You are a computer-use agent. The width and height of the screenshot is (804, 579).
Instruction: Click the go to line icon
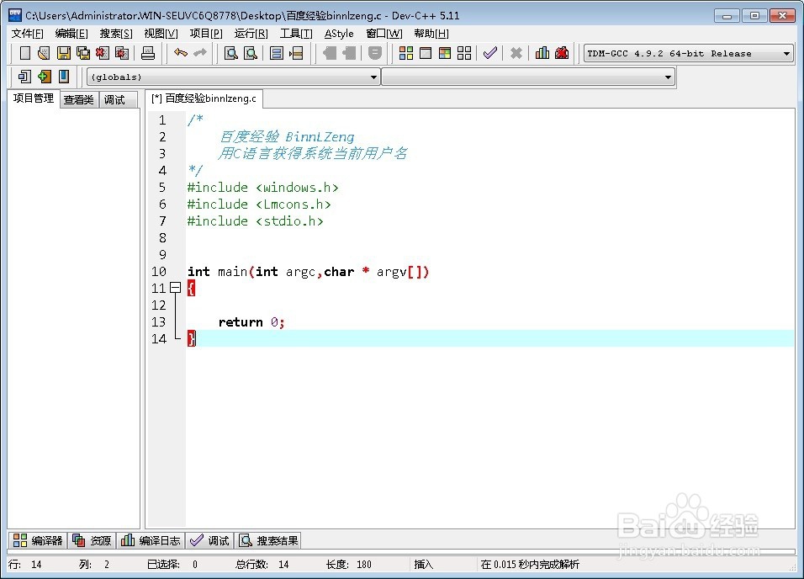(x=296, y=53)
